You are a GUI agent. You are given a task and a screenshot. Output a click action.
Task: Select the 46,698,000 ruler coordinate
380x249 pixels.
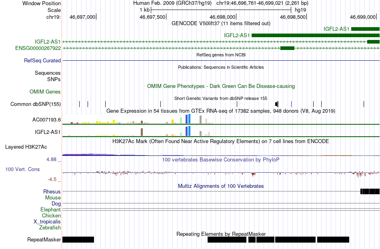tap(222, 17)
